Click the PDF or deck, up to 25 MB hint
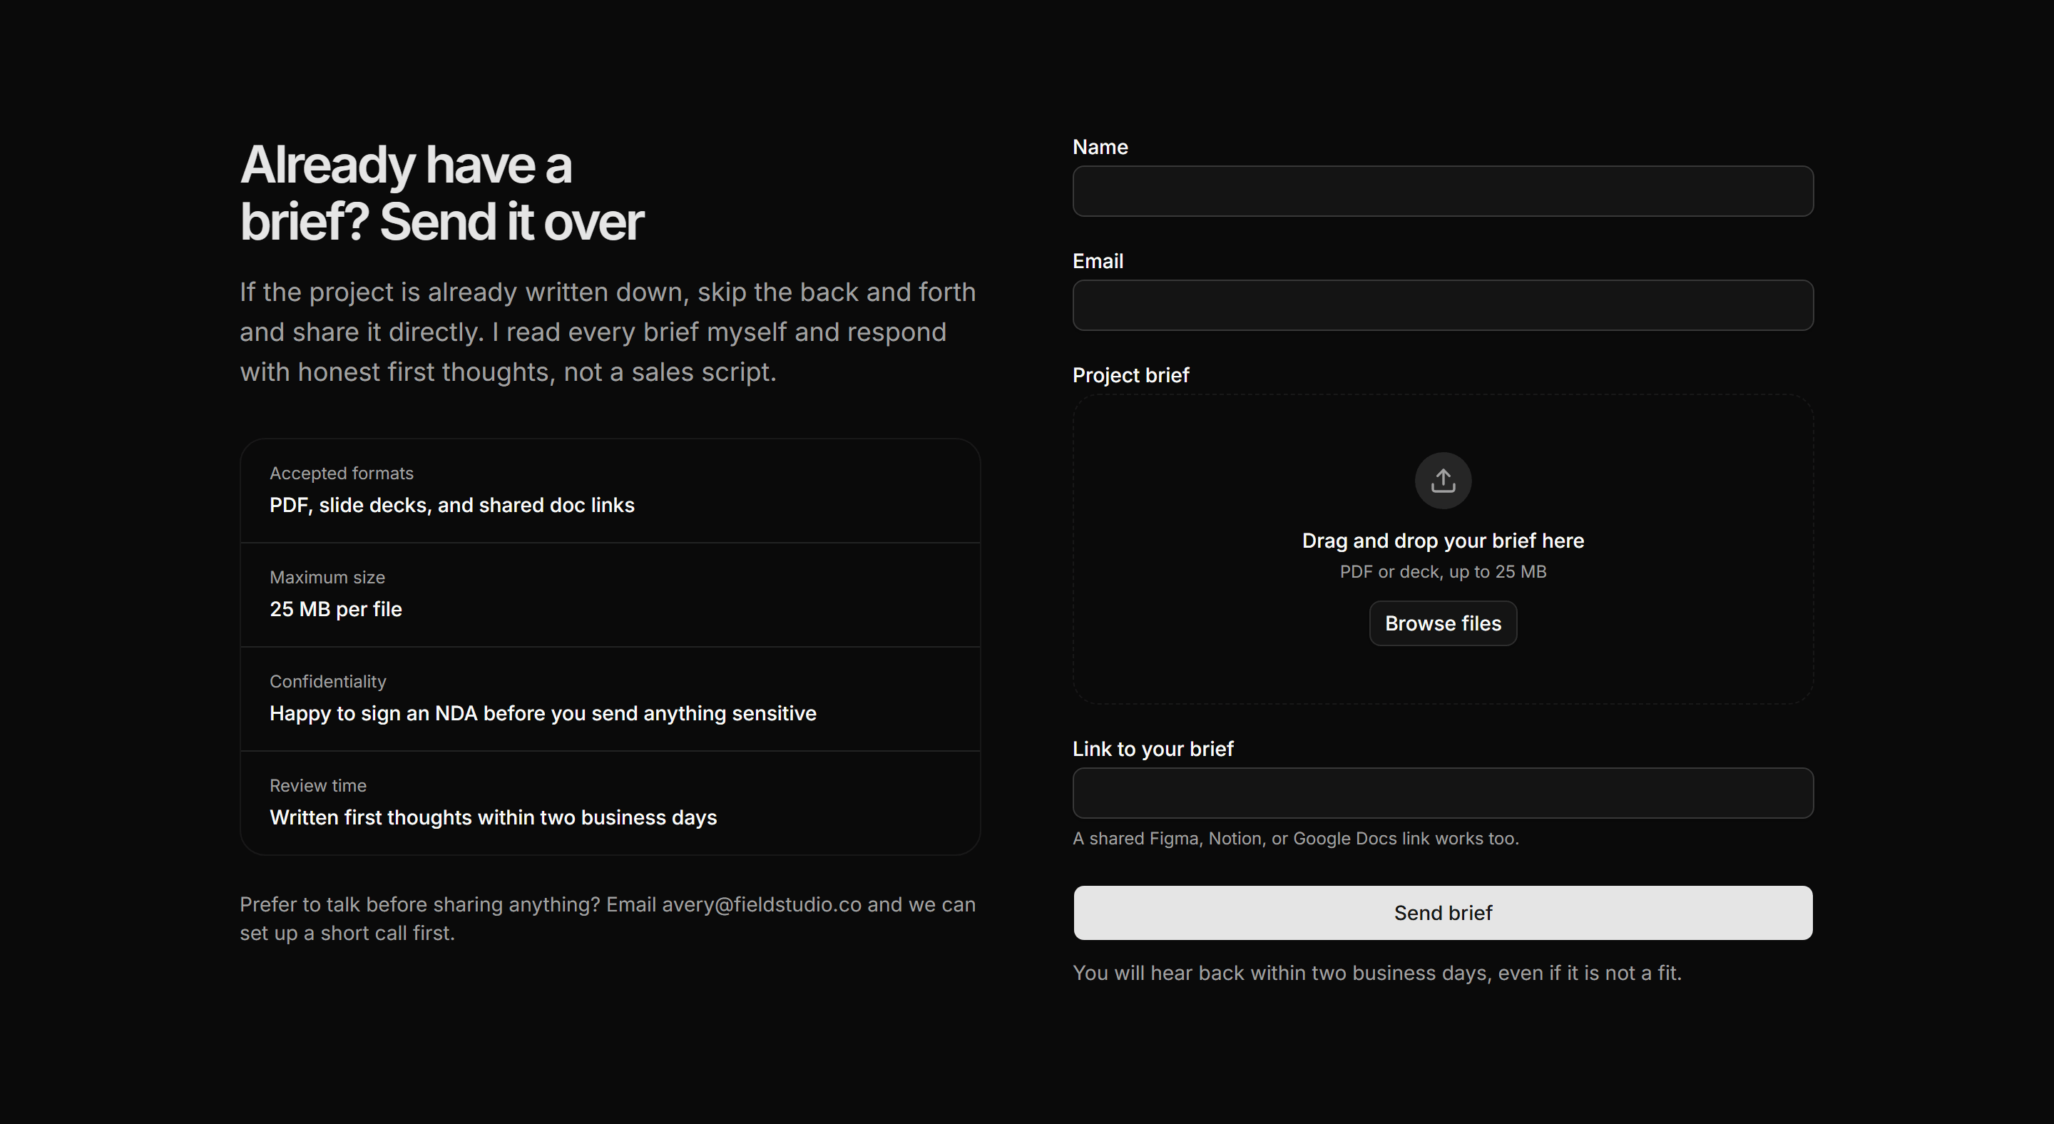 tap(1442, 571)
